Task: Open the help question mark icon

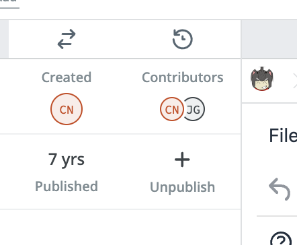Action: [x=281, y=239]
